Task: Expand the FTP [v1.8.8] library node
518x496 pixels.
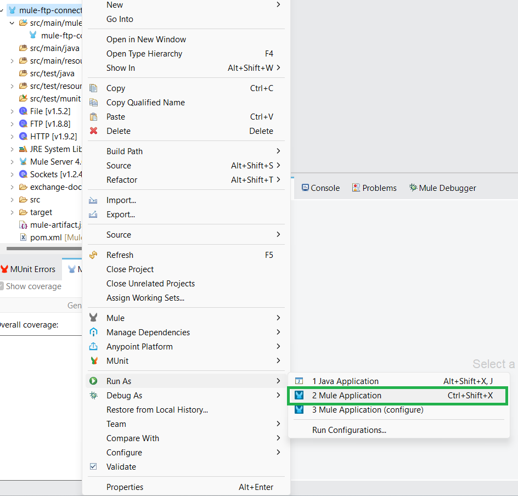Action: click(12, 124)
